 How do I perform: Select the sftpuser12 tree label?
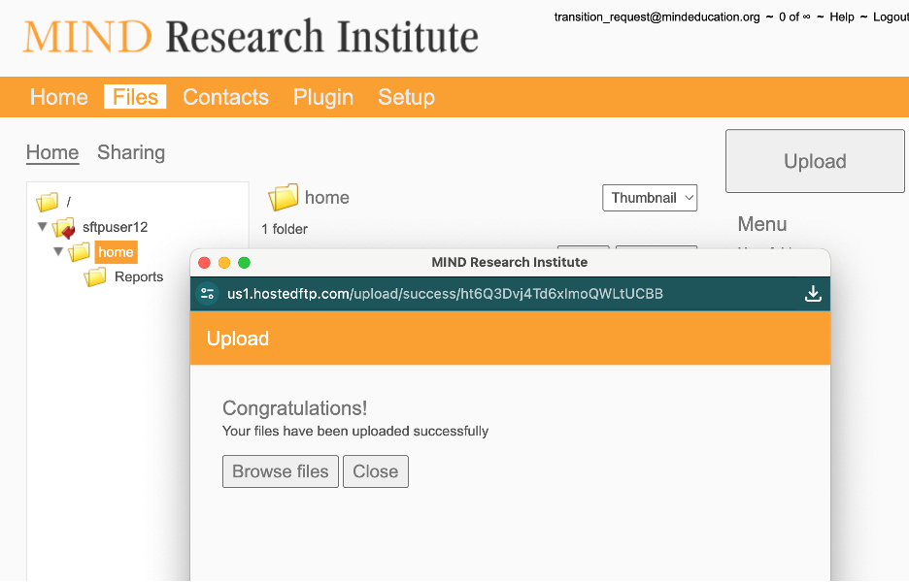pyautogui.click(x=115, y=227)
